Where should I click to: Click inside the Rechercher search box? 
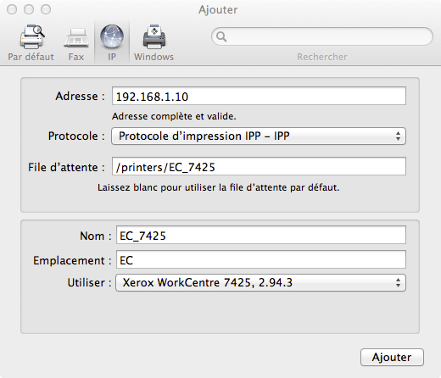point(322,36)
